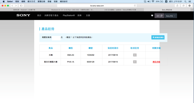Click the serial number 1004292

point(91,55)
